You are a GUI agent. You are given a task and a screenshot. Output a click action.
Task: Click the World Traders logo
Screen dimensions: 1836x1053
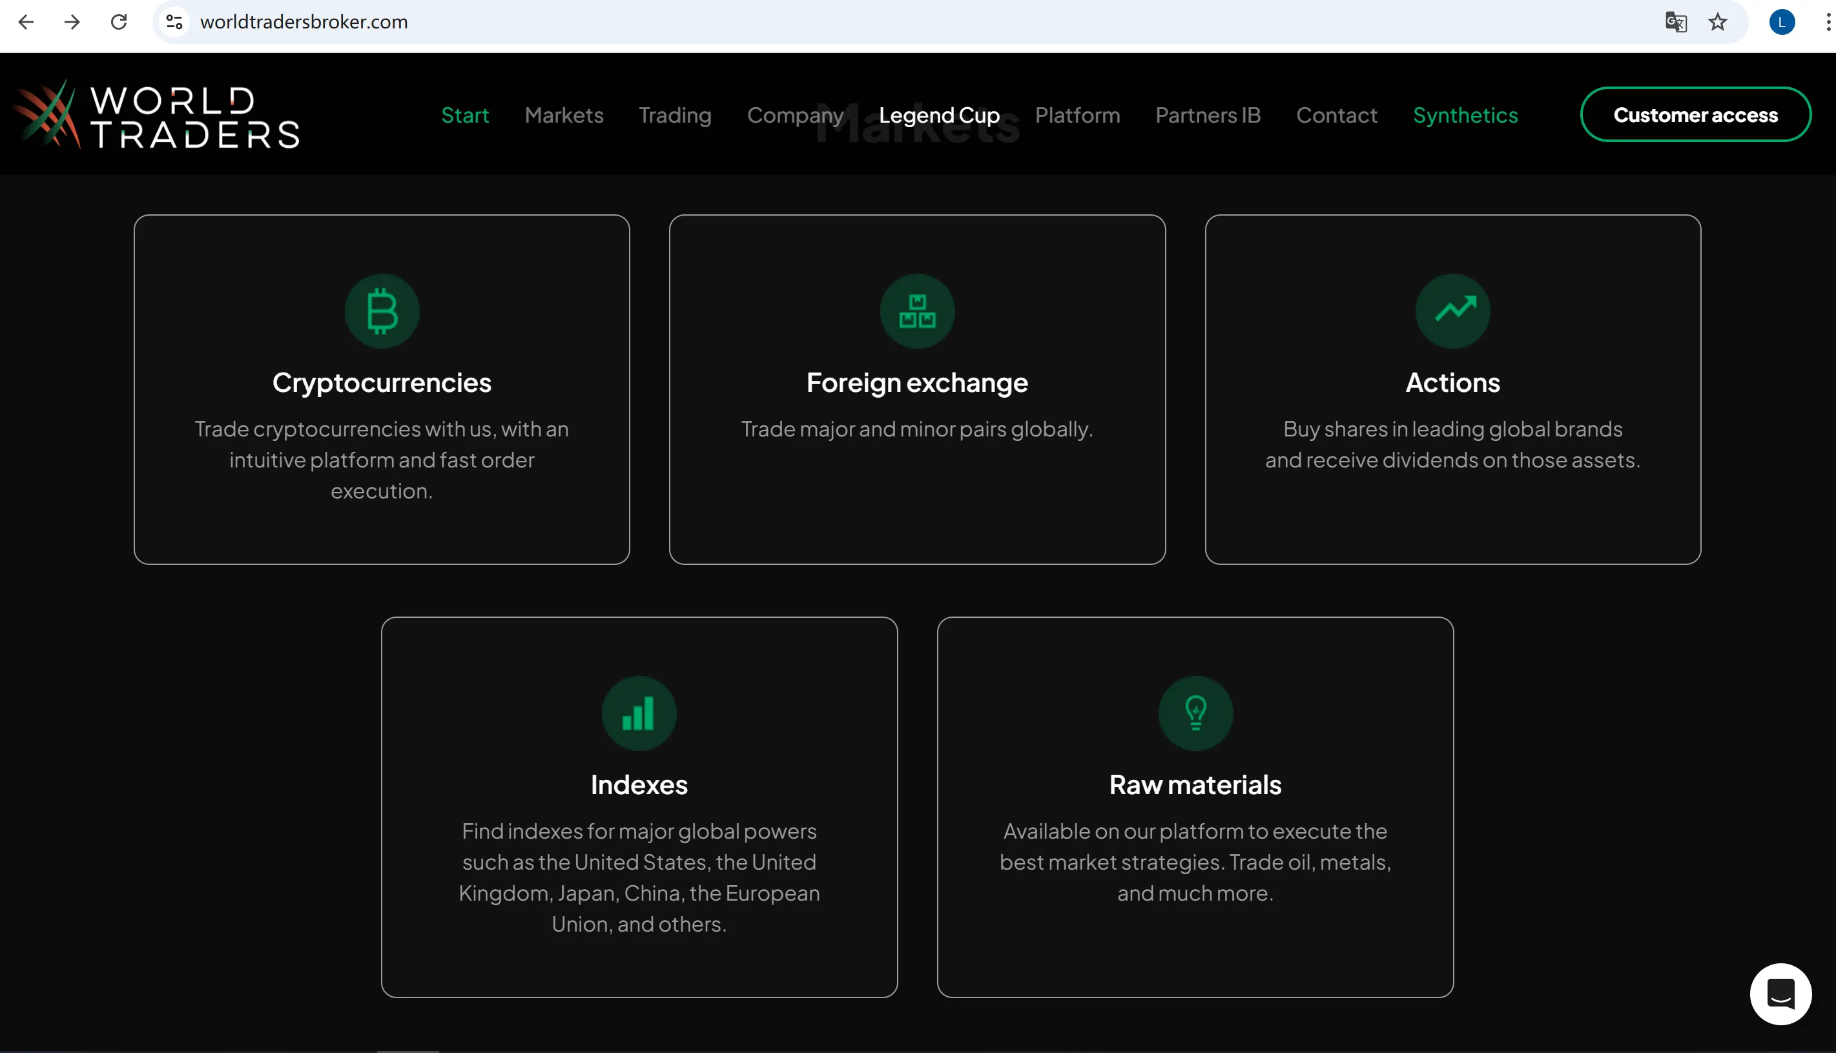click(157, 114)
